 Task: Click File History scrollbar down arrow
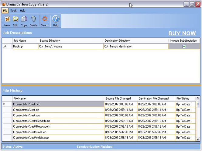[x=198, y=139]
